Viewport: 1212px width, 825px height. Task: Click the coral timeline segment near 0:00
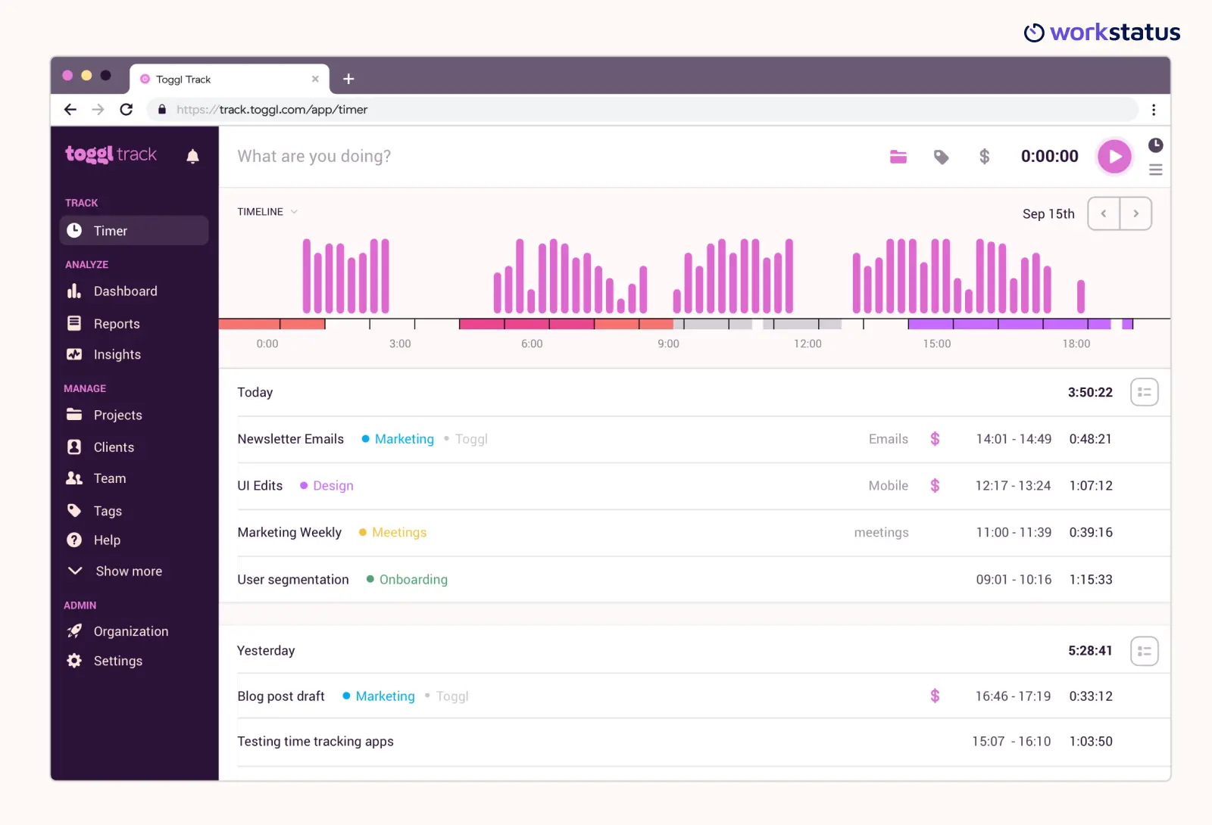click(272, 324)
